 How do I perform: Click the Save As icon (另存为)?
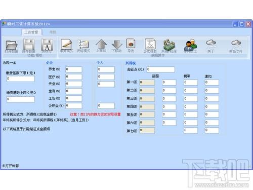[47, 45]
